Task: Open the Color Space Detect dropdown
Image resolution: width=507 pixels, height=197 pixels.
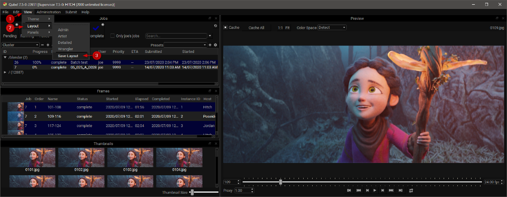Action: (x=332, y=27)
